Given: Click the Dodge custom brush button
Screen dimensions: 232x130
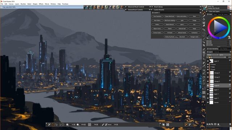Looking at the screenshot, I should coord(194,21).
